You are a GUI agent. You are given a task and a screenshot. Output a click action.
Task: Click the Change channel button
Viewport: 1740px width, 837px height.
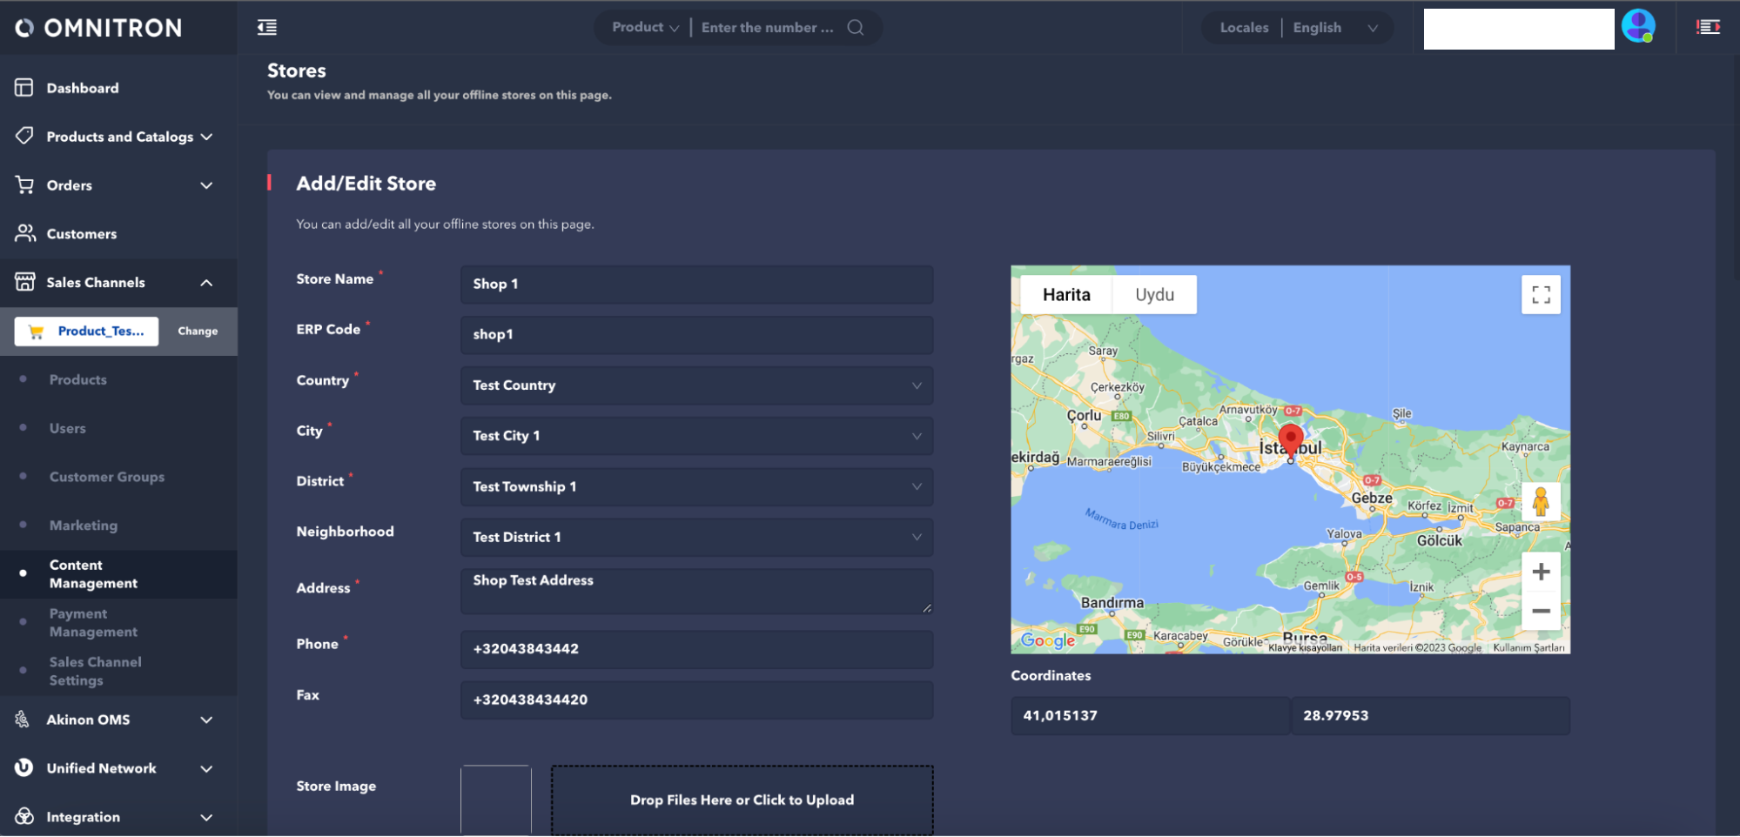[198, 331]
